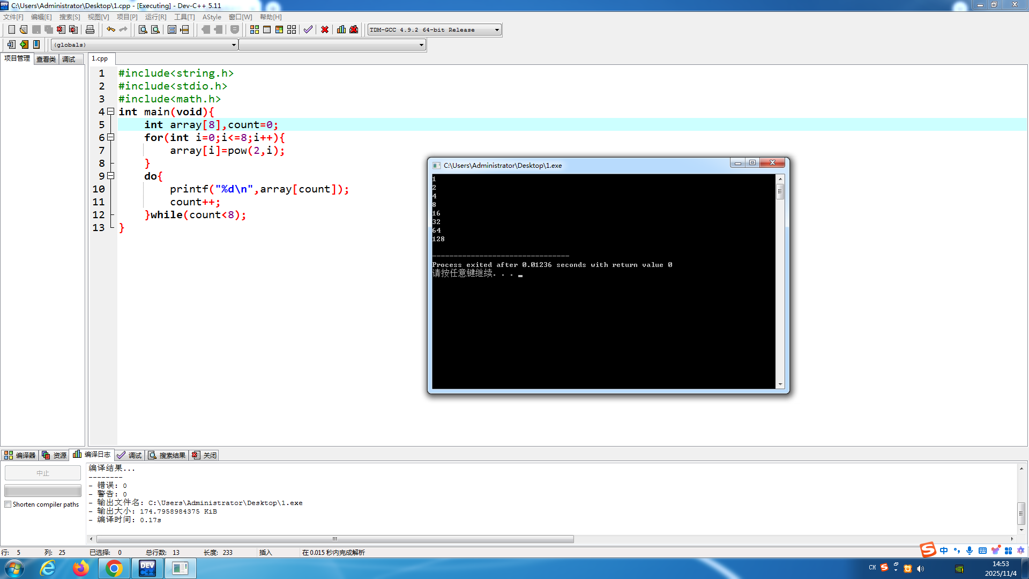Expand the empty function list dropdown
The width and height of the screenshot is (1029, 579).
[x=421, y=45]
